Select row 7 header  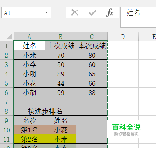(7, 102)
